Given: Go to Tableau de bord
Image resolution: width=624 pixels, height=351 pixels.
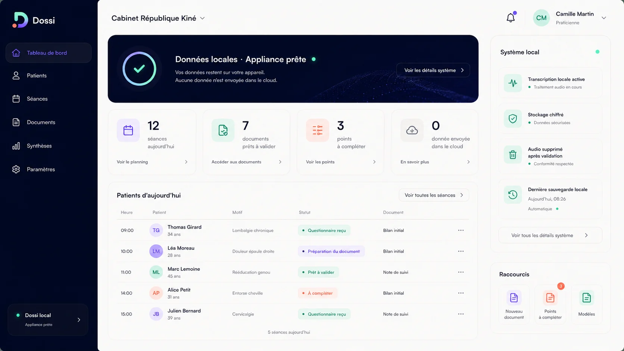Looking at the screenshot, I should tap(49, 53).
